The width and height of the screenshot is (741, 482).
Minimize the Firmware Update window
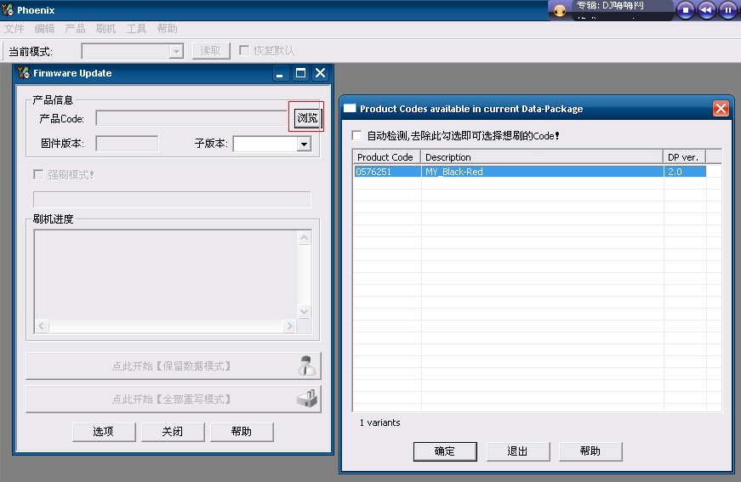point(281,73)
